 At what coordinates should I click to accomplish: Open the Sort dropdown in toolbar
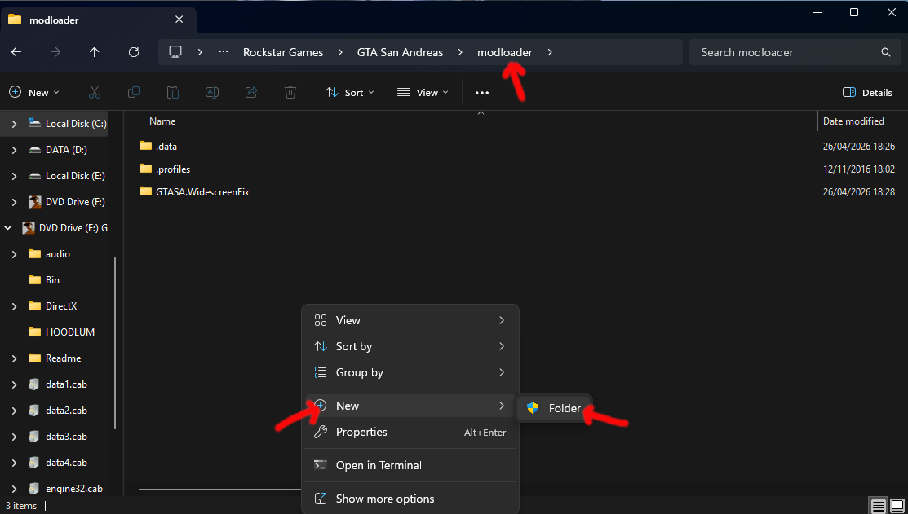(350, 93)
